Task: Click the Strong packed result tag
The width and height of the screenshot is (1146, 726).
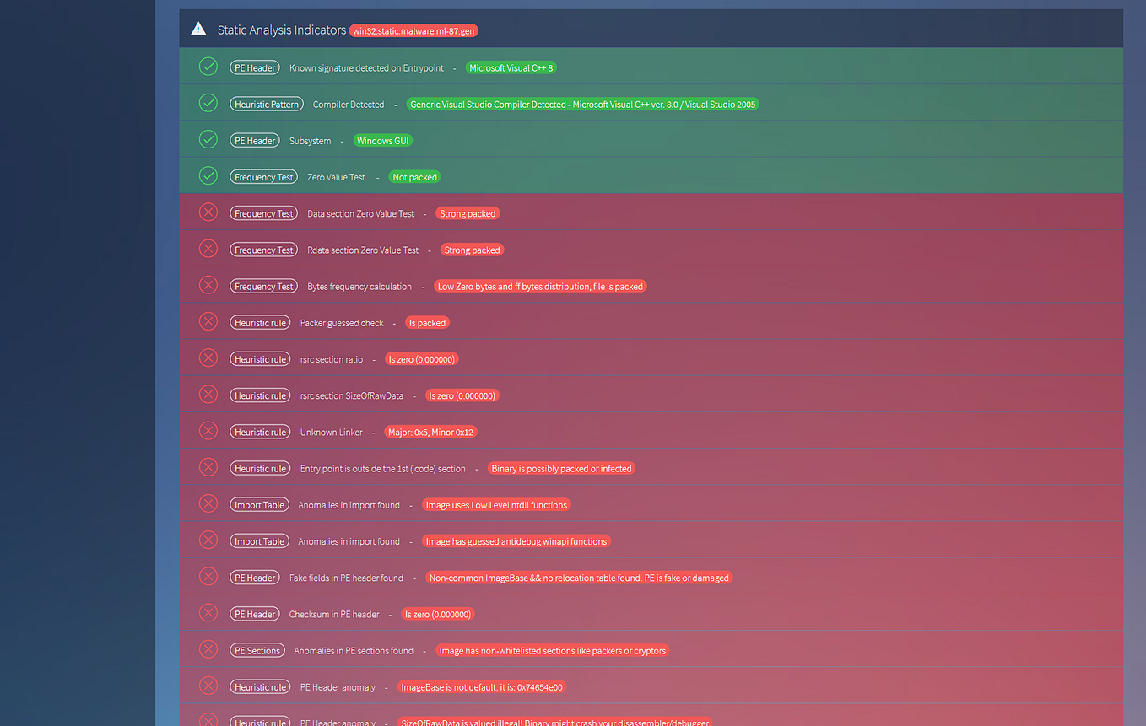Action: point(468,213)
